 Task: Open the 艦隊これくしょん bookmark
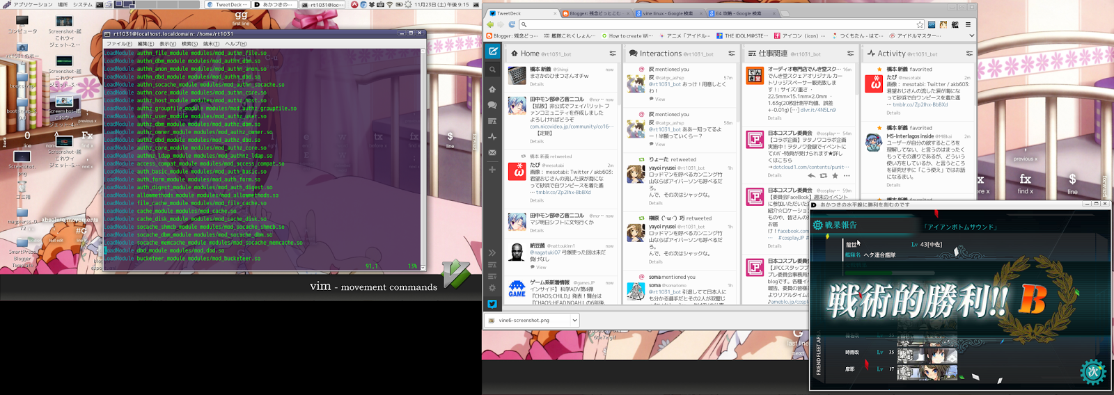pos(569,35)
